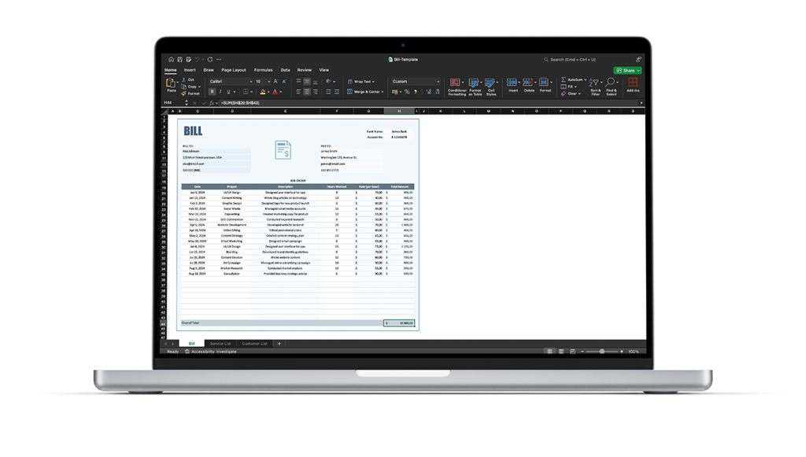This screenshot has height=457, width=806.
Task: Switch to the Service List sheet tab
Action: coord(220,344)
